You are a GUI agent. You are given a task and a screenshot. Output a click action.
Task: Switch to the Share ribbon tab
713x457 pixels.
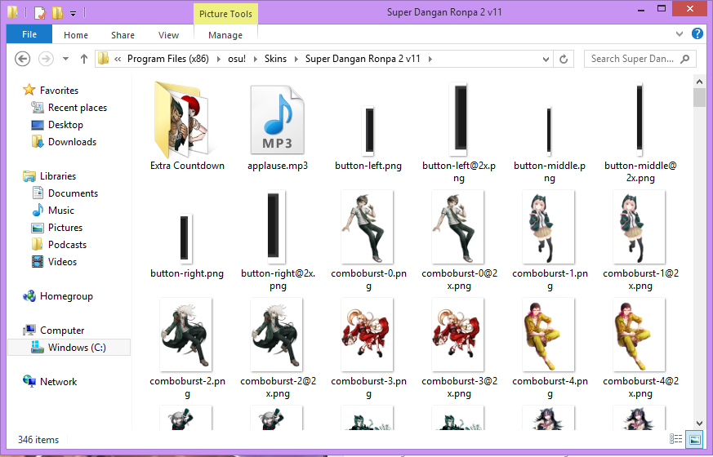pyautogui.click(x=123, y=35)
